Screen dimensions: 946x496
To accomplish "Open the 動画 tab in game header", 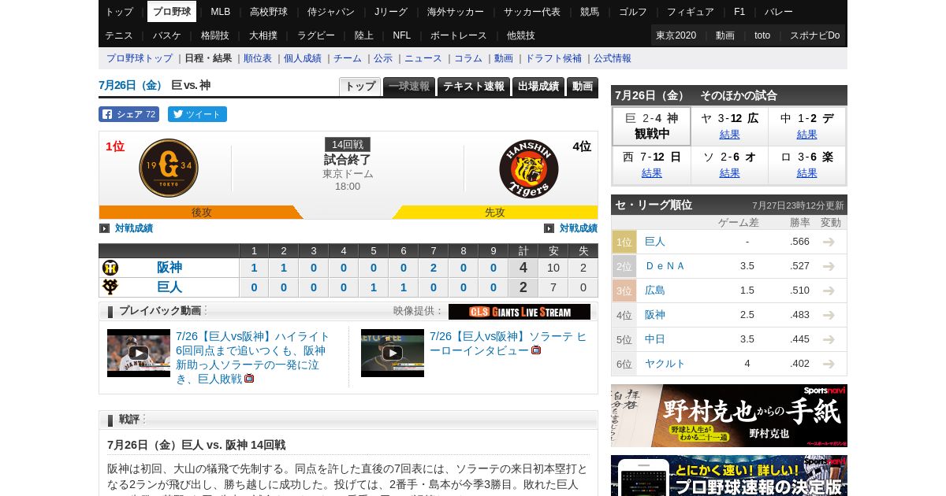I will (583, 87).
